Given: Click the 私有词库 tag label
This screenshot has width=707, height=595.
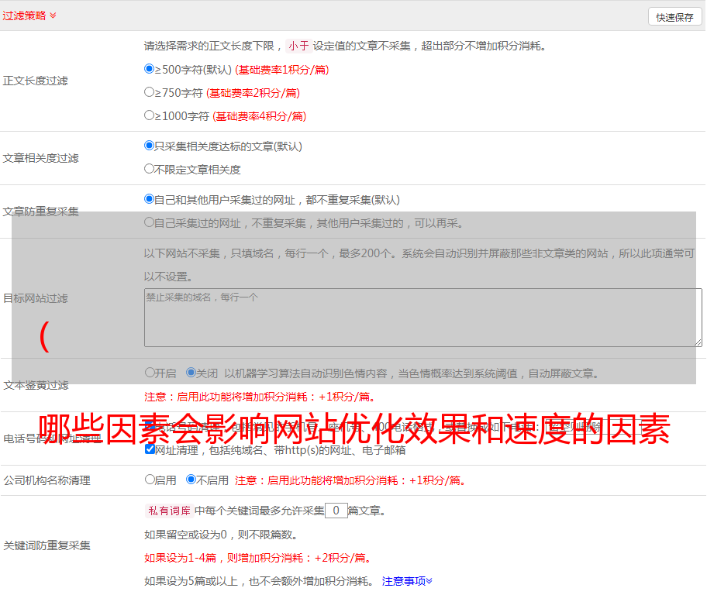Looking at the screenshot, I should coord(168,511).
